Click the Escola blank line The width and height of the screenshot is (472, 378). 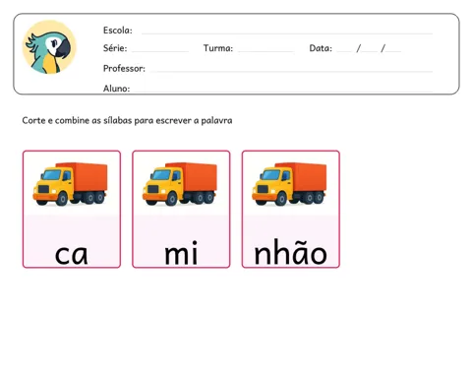pyautogui.click(x=287, y=33)
